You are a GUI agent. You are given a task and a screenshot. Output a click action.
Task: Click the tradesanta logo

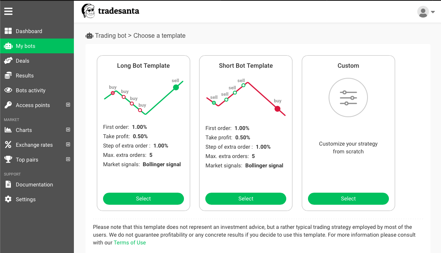[x=110, y=11]
